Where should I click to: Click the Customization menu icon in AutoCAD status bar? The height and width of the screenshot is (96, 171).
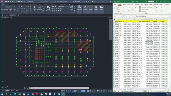click(111, 91)
